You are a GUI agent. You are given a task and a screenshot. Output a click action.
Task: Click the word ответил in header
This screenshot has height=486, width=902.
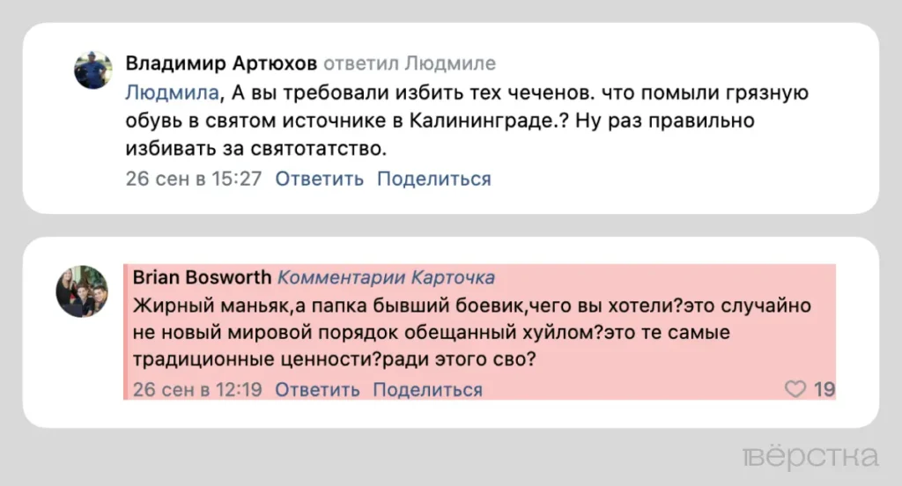360,63
